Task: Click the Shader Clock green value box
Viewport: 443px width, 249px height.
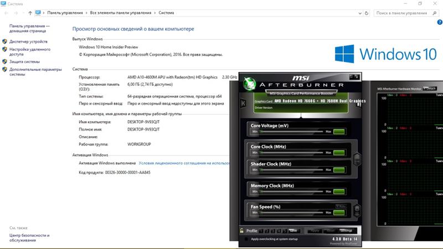Action: pyautogui.click(x=339, y=170)
